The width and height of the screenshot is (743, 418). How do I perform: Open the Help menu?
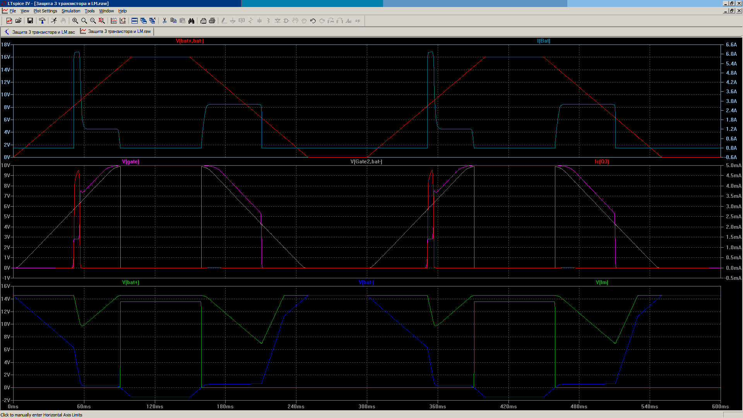click(123, 11)
